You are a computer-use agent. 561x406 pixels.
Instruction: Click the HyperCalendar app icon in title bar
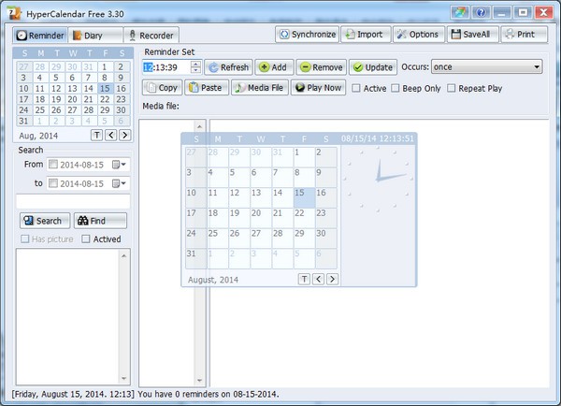coord(15,13)
